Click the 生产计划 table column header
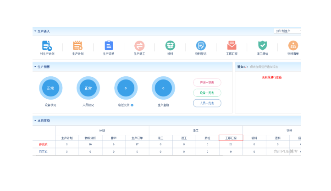 coord(67,138)
